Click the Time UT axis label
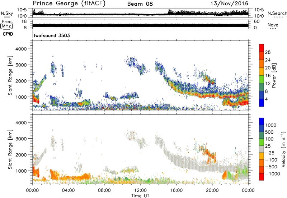The width and height of the screenshot is (287, 198). click(140, 196)
